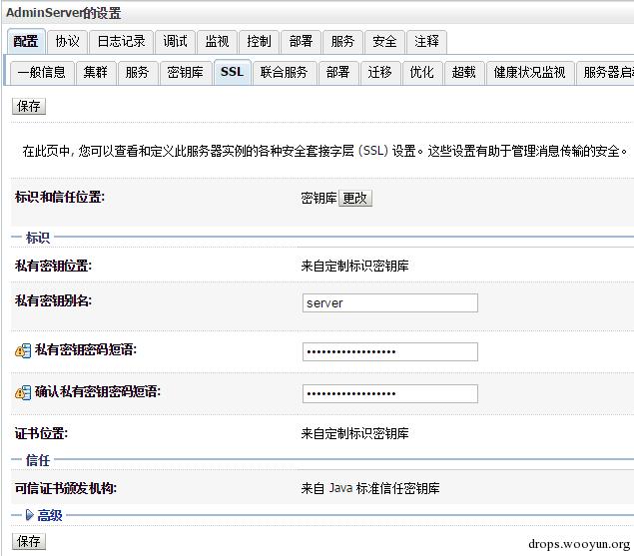The image size is (634, 556).
Task: Click the 来自定制标识密钥库 value for 证书位置
Action: pos(355,434)
